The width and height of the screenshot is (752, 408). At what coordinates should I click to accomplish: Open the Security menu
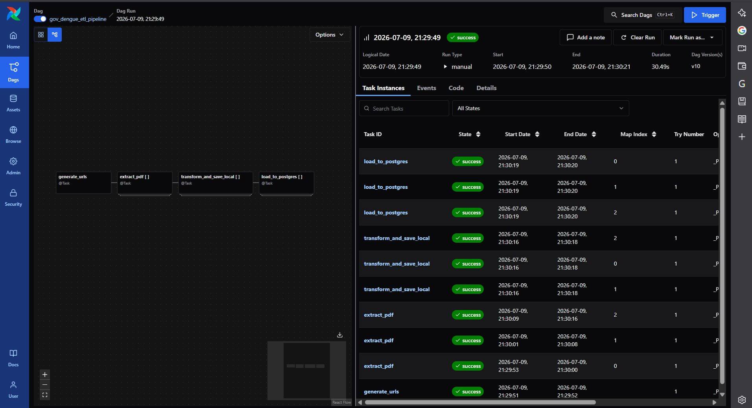(13, 198)
